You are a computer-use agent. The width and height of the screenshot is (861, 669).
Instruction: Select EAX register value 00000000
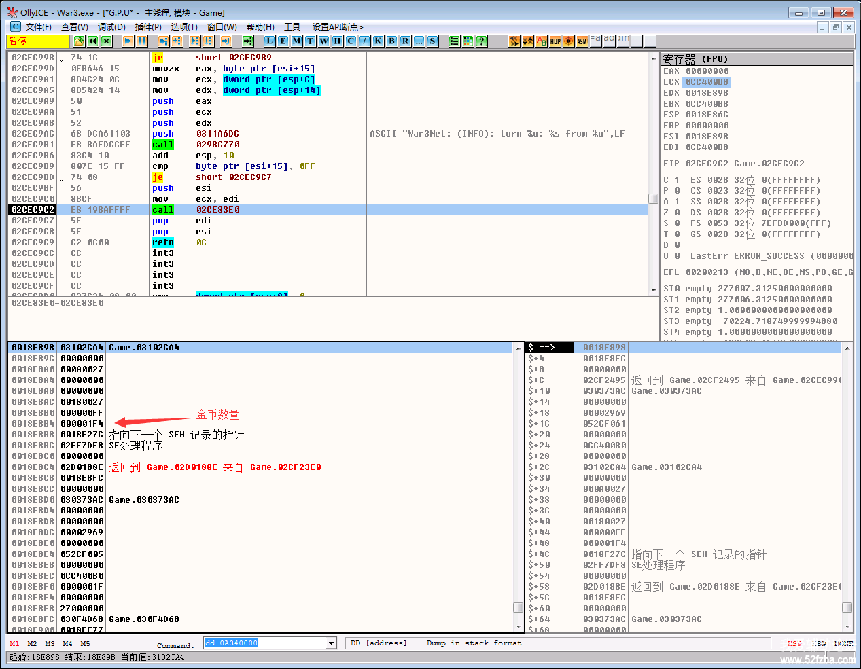pyautogui.click(x=707, y=71)
